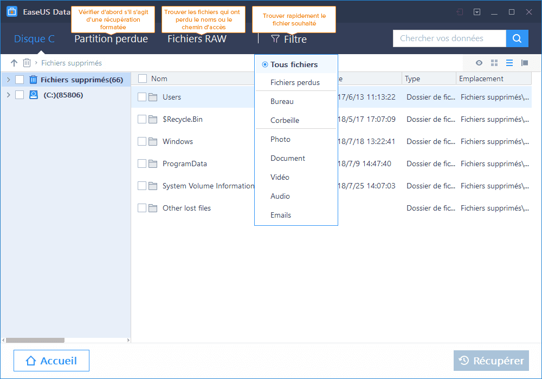
Task: Toggle preview with the eye icon
Action: coord(479,63)
